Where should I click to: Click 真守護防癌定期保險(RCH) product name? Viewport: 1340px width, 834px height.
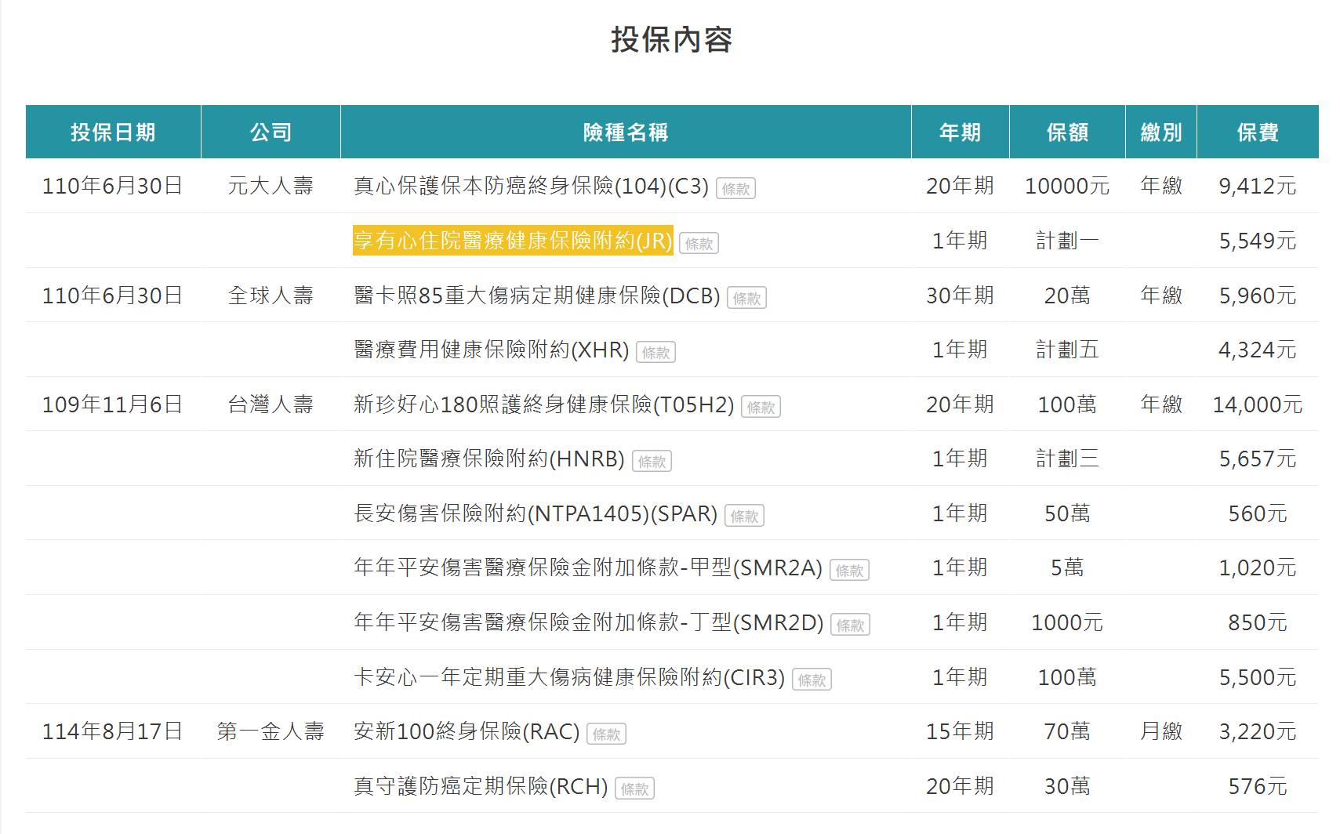481,786
